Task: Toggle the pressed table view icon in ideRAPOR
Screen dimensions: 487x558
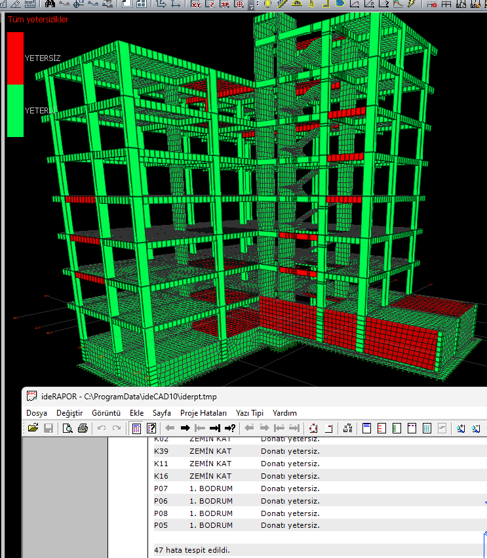Action: 136,428
